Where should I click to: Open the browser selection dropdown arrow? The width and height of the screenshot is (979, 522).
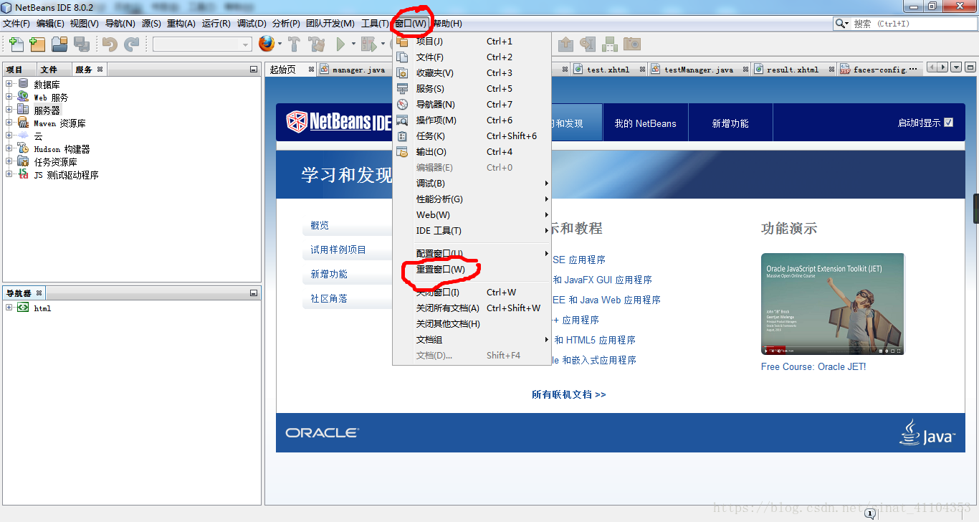pos(280,44)
